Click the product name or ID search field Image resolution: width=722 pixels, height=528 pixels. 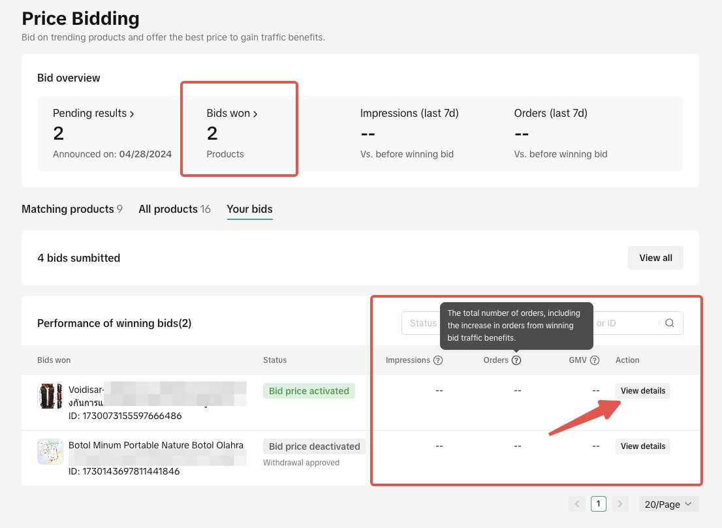coord(623,323)
